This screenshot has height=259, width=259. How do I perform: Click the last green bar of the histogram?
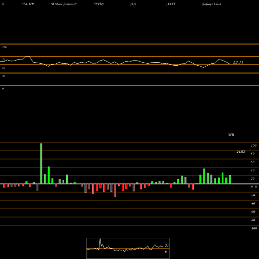[x=230, y=180]
